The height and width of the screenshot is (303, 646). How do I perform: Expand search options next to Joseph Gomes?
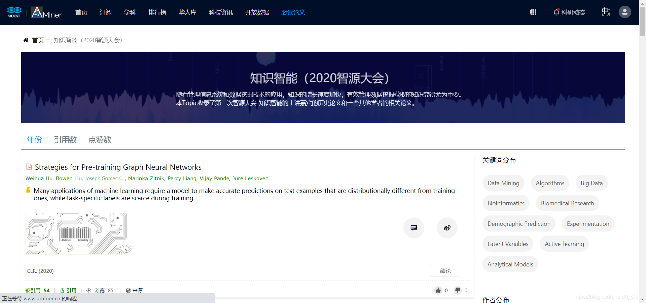pos(121,179)
